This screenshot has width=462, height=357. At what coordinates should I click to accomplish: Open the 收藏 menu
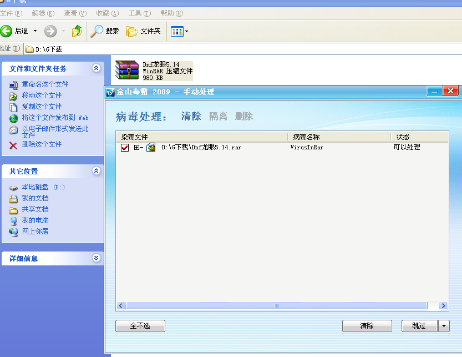coord(107,13)
